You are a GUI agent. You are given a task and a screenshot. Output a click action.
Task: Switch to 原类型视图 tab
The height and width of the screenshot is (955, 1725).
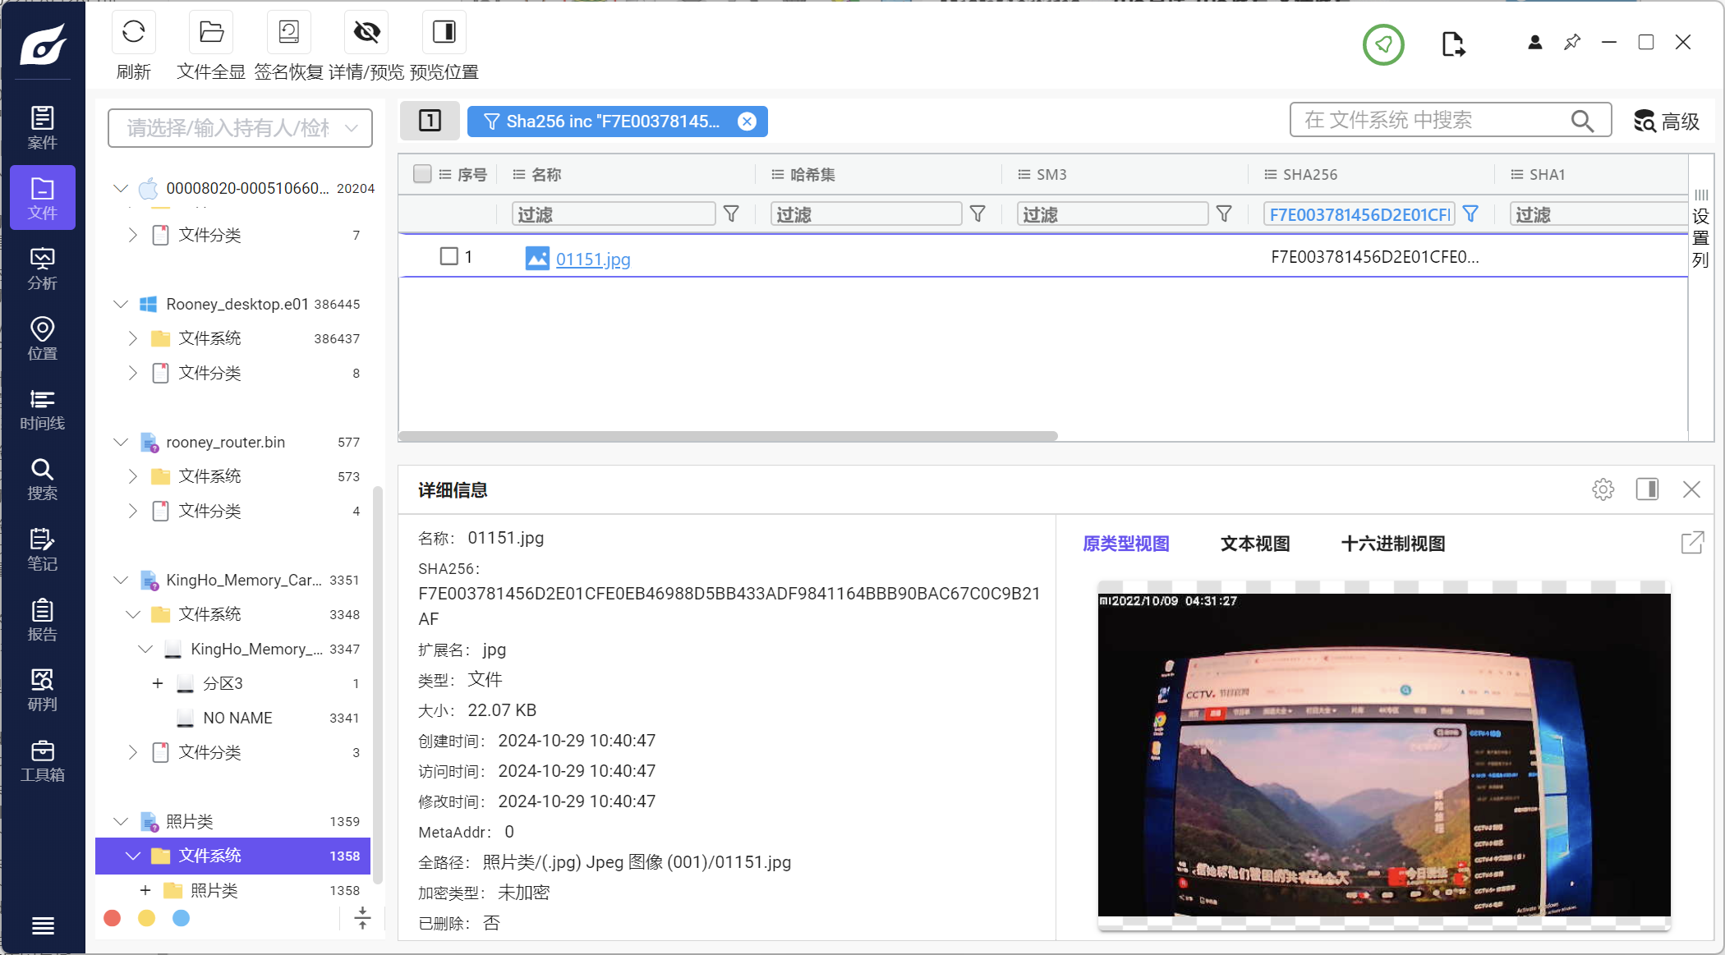pyautogui.click(x=1125, y=544)
